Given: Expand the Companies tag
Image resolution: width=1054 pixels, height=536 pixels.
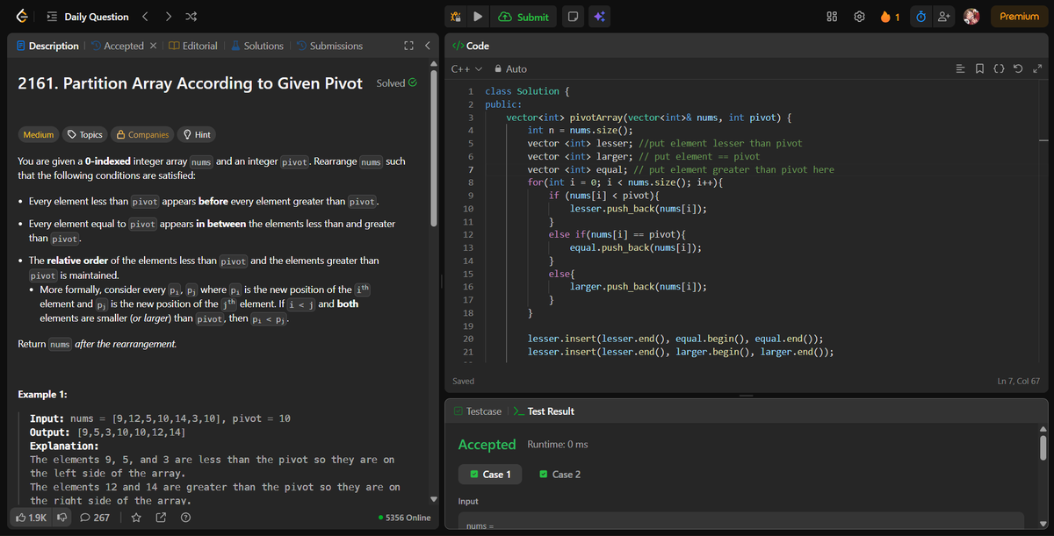Looking at the screenshot, I should [142, 134].
